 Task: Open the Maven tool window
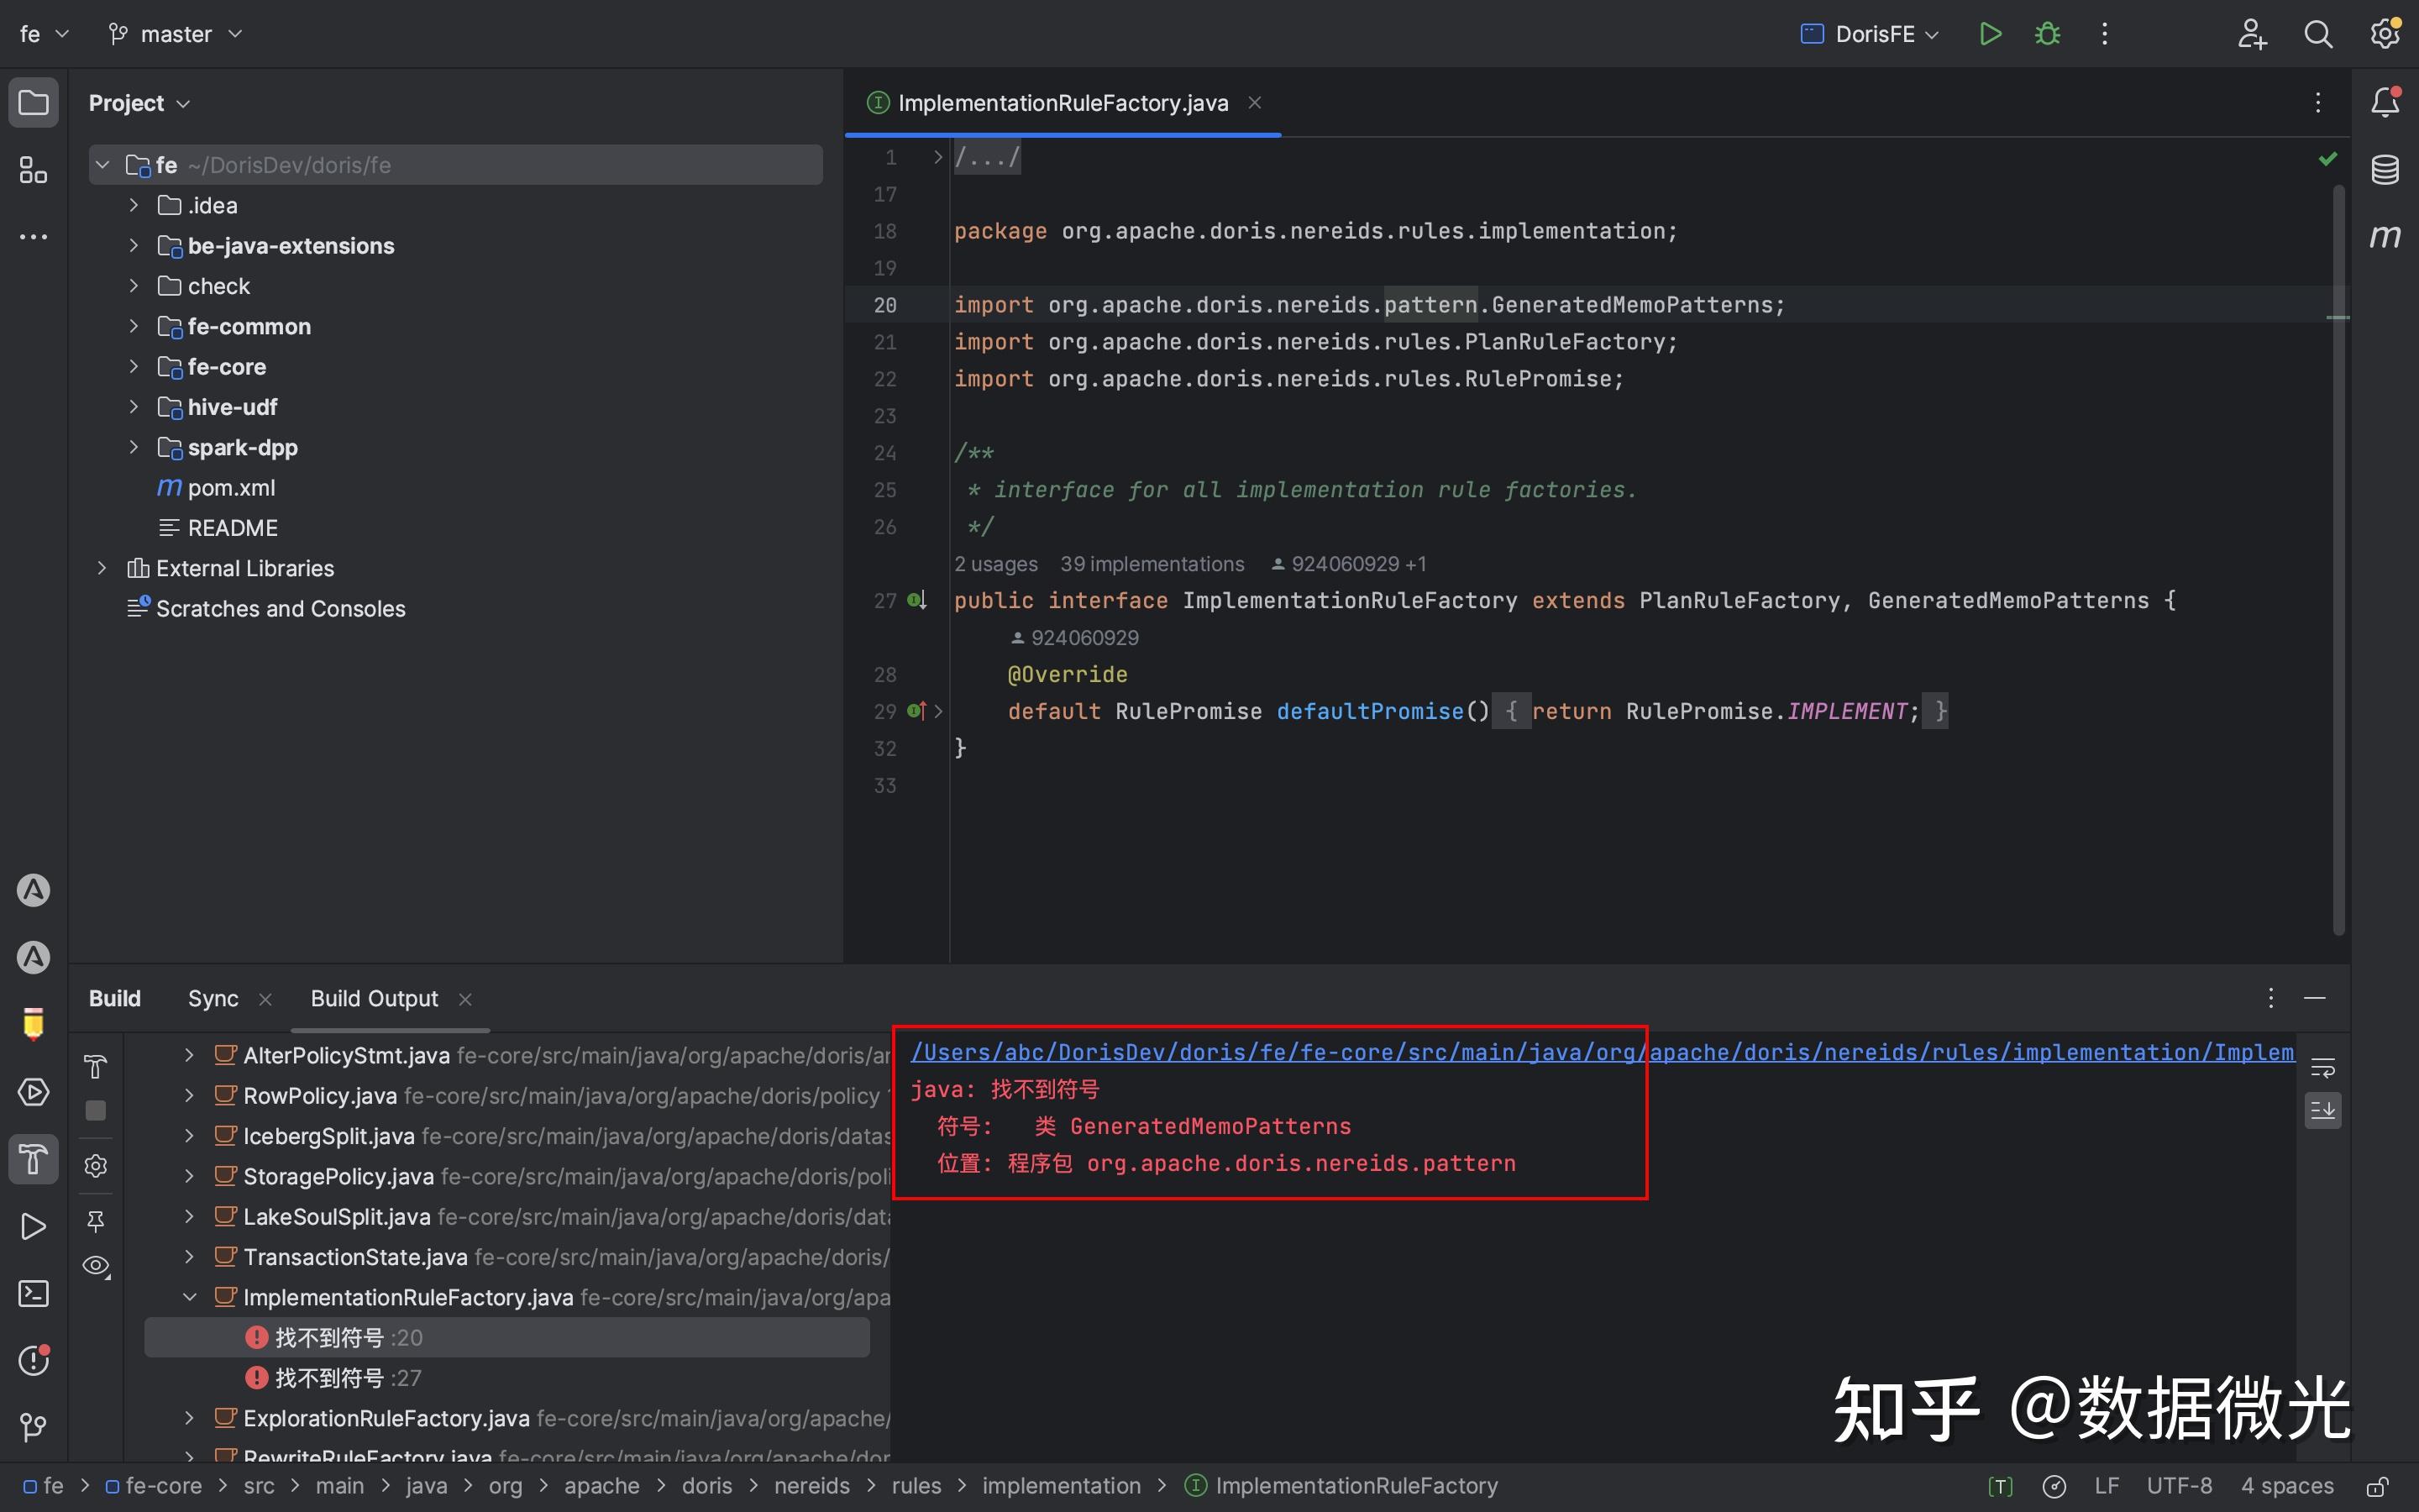[2385, 236]
